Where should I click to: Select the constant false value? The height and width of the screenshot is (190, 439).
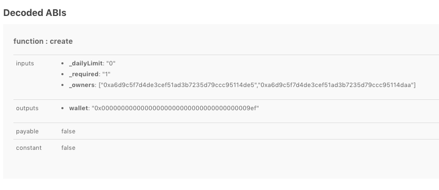click(68, 148)
